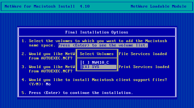
Task: Uncheck the selected SYS volume
Action: [86, 67]
